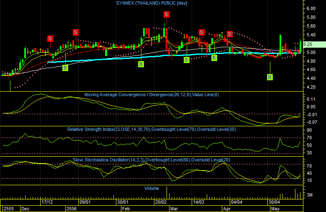The image size is (326, 212).
Task: Select the 30/01 date label
Action: (x=123, y=202)
